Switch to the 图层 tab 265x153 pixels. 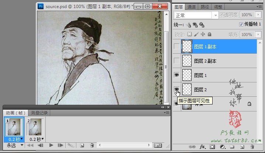click(x=179, y=7)
